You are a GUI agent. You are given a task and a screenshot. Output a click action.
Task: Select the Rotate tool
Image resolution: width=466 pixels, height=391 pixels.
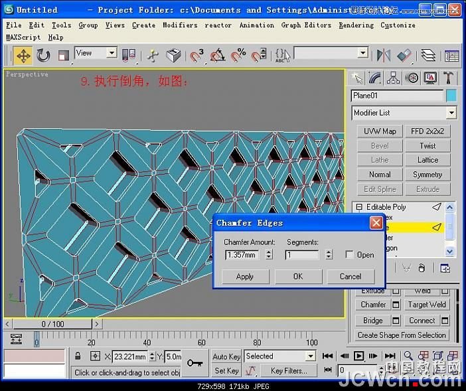coord(43,56)
